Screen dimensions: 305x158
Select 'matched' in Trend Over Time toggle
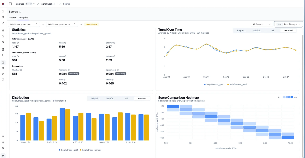point(288,30)
